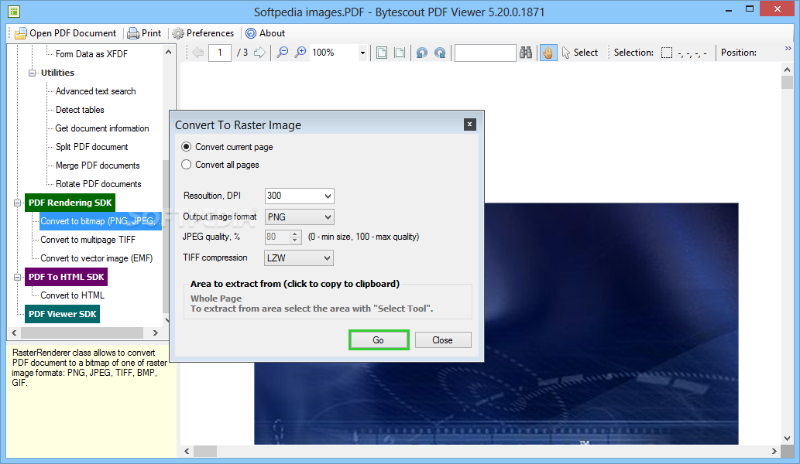This screenshot has height=464, width=800.
Task: Click the Go button
Action: pyautogui.click(x=379, y=340)
